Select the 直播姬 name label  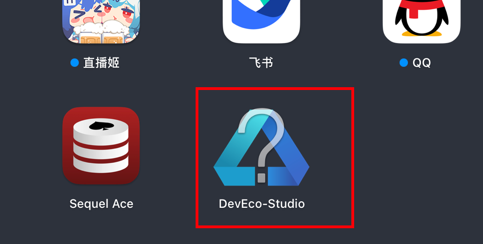(x=101, y=63)
